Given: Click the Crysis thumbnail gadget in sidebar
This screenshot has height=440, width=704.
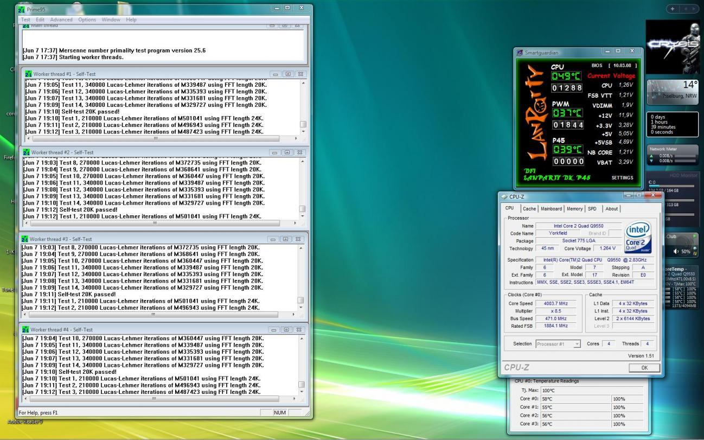Looking at the screenshot, I should [672, 48].
